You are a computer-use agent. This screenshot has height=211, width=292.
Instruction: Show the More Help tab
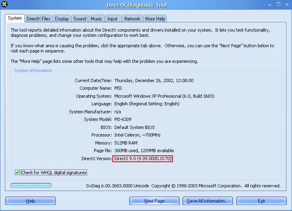pyautogui.click(x=155, y=19)
